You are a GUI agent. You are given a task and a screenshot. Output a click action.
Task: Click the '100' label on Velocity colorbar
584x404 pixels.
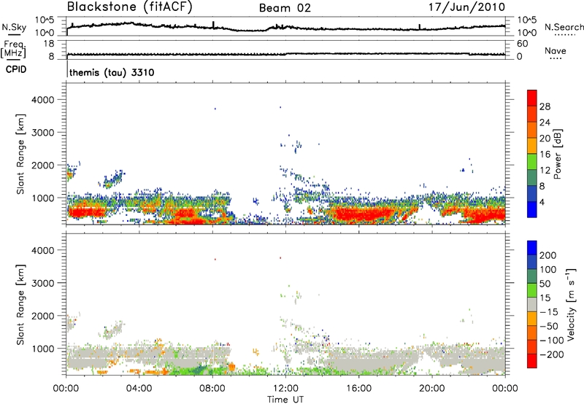coord(548,269)
